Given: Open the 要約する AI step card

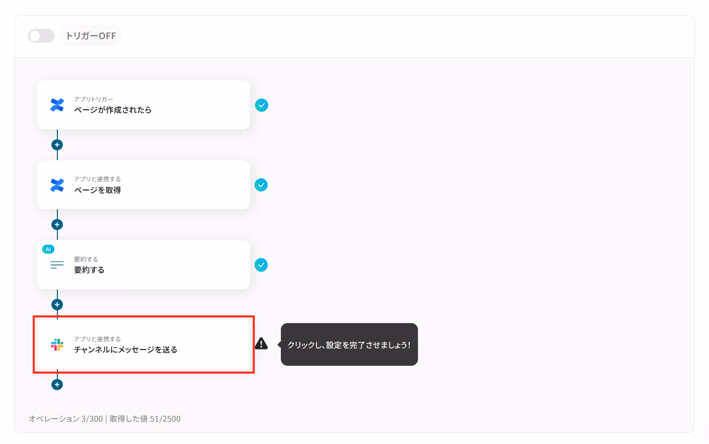Looking at the screenshot, I should (x=144, y=265).
